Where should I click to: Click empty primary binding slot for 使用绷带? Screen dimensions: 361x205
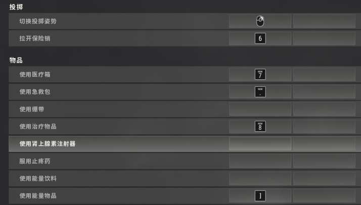click(x=260, y=109)
